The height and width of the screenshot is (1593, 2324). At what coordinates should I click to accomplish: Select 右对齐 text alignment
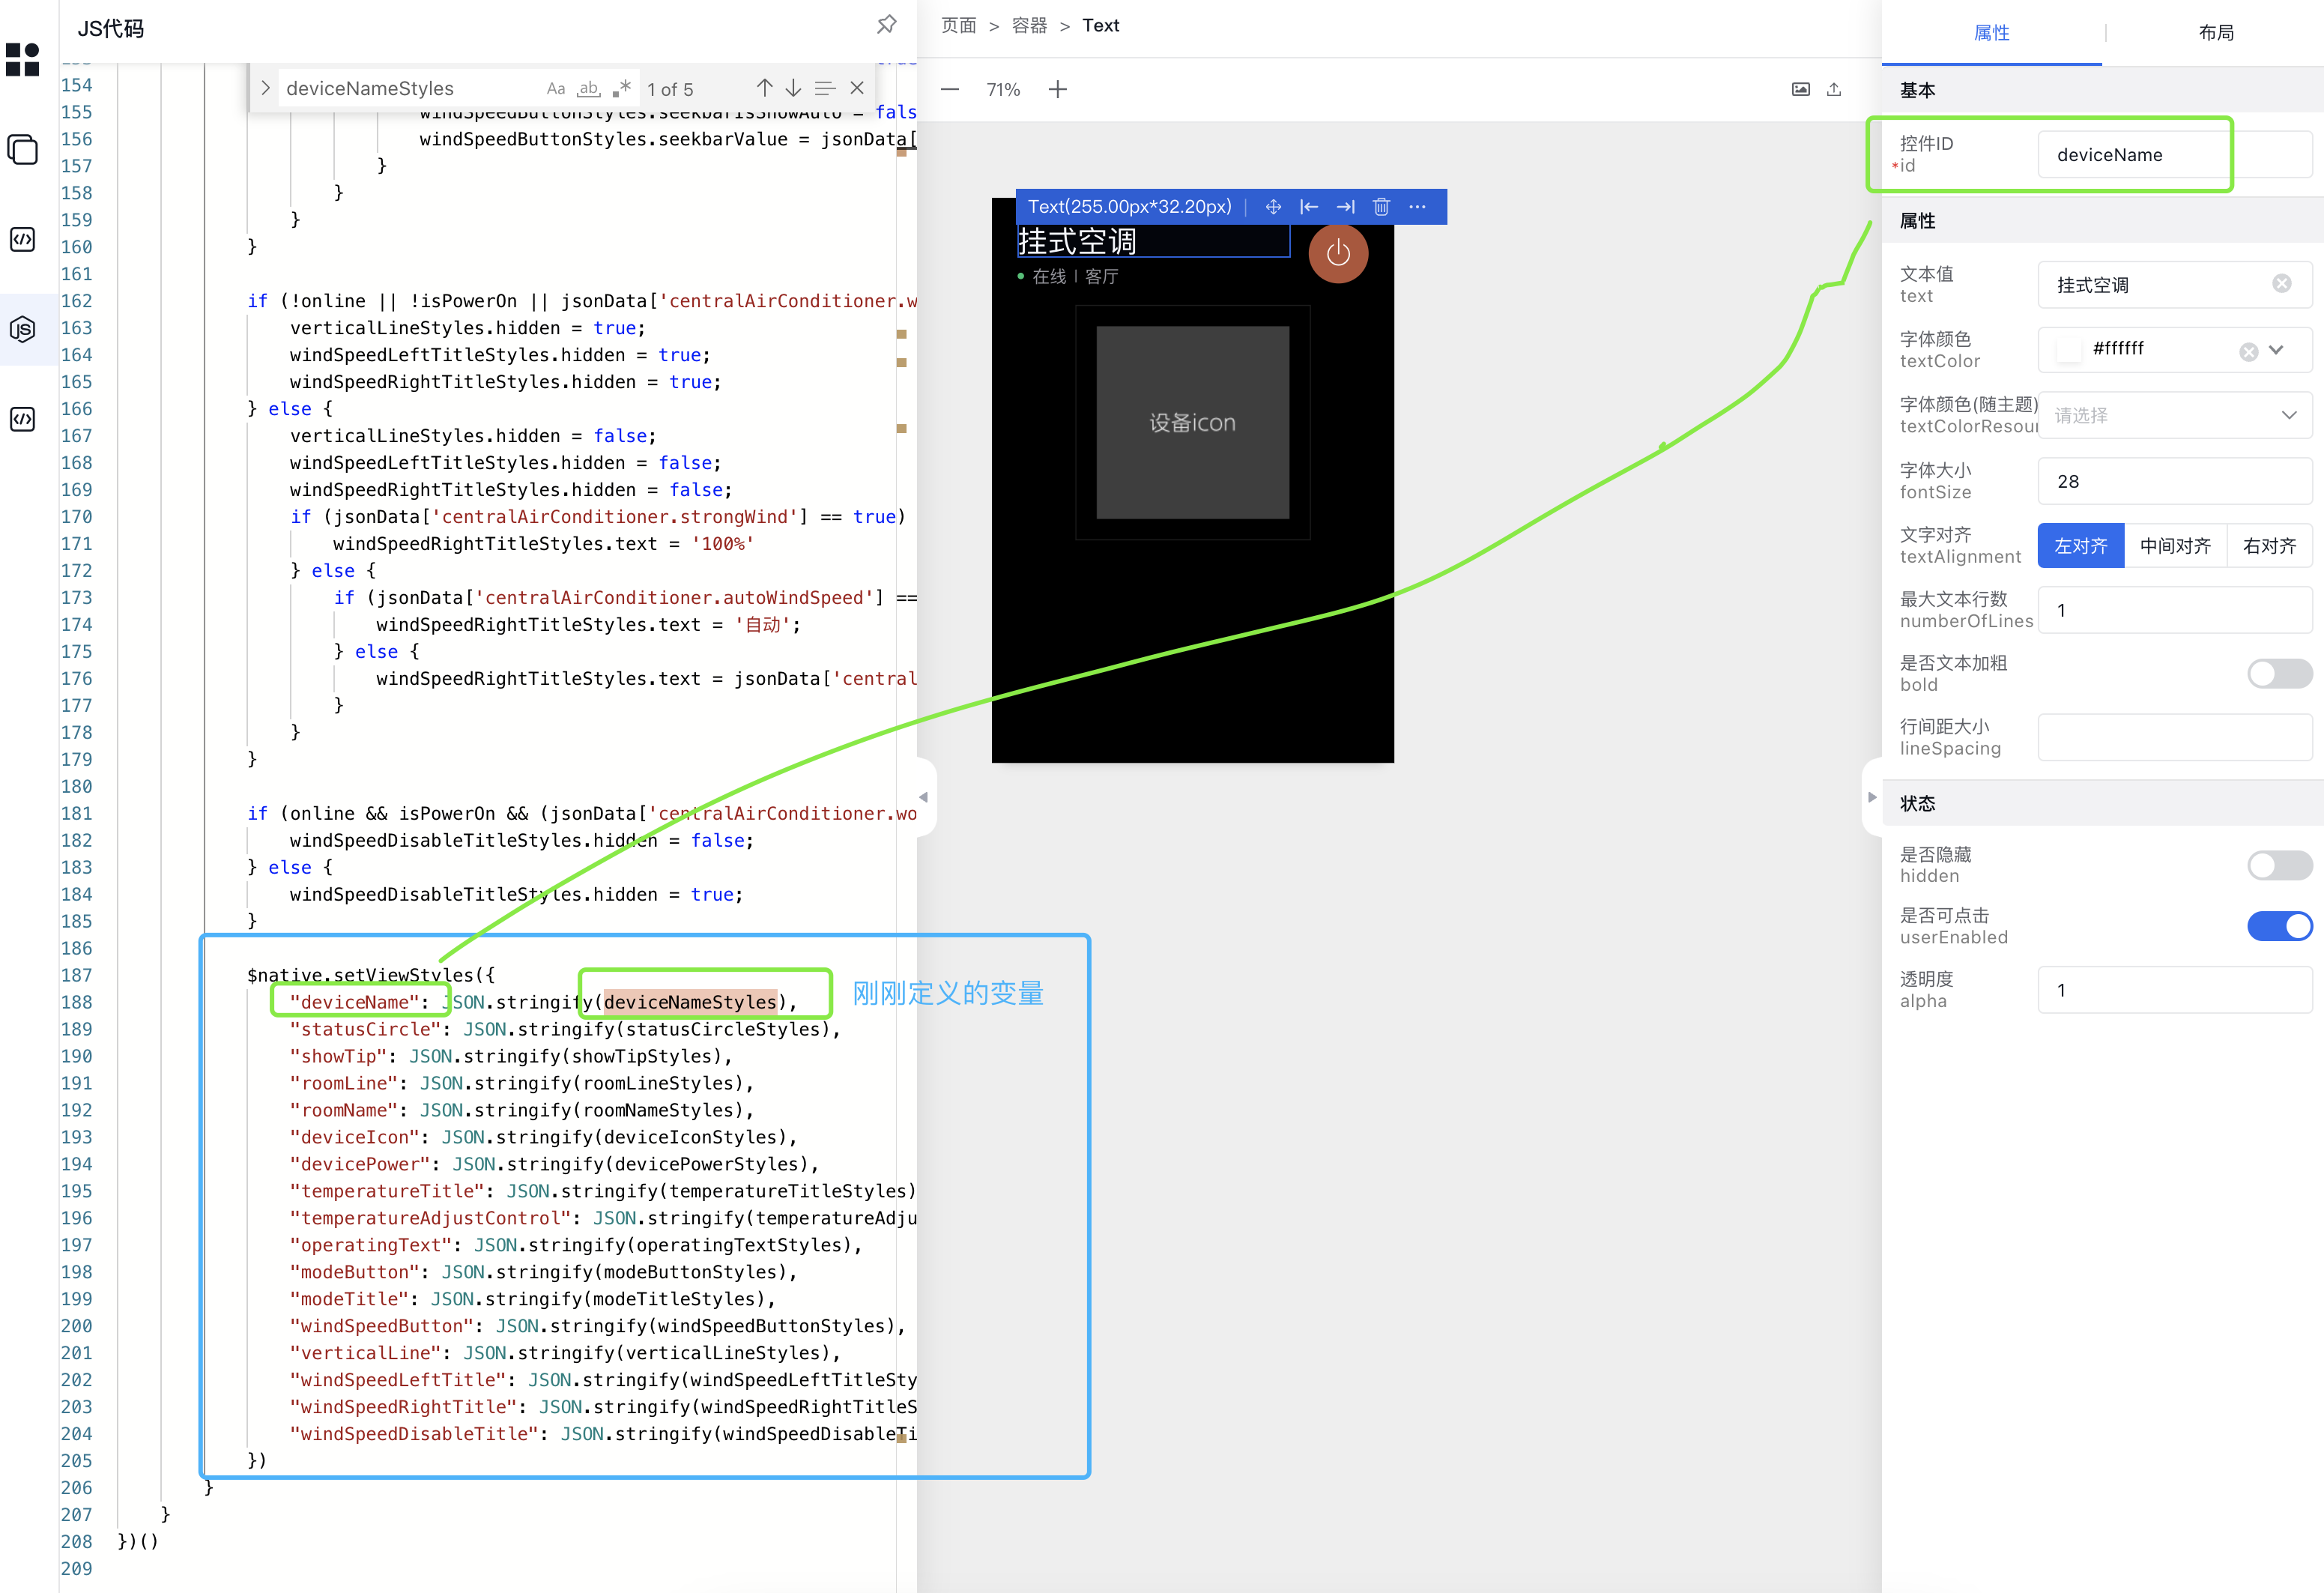tap(2269, 546)
